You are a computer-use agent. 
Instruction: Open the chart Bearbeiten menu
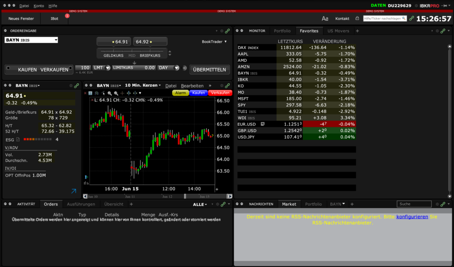pos(192,86)
